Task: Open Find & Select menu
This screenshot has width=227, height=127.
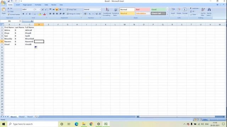Action: click(209, 12)
